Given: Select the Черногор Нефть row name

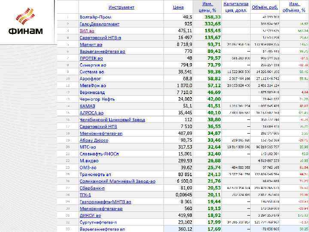Looking at the screenshot, I should tap(97, 99).
